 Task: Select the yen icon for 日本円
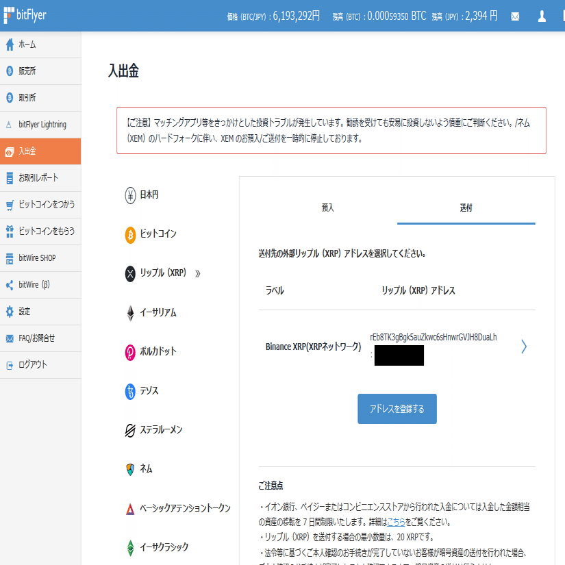pos(130,195)
